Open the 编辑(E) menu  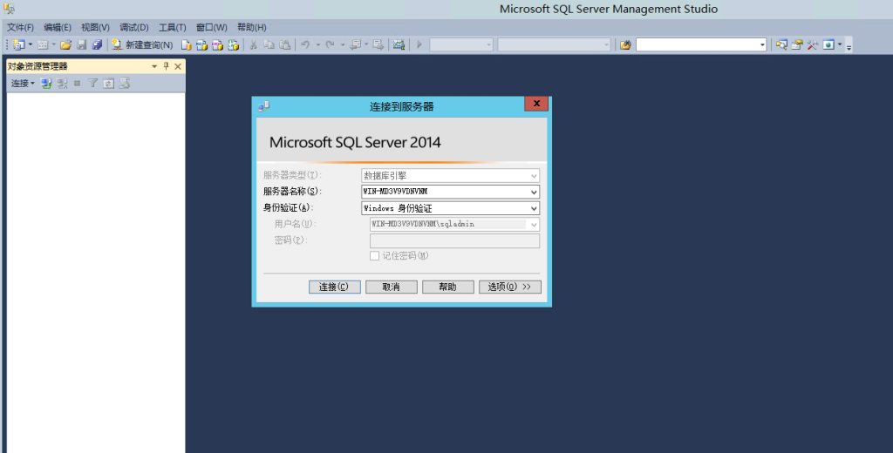pos(58,27)
